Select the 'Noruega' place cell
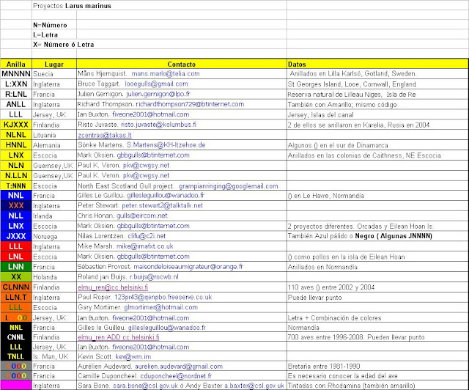Screen dimensions: 469x390 tap(54, 236)
